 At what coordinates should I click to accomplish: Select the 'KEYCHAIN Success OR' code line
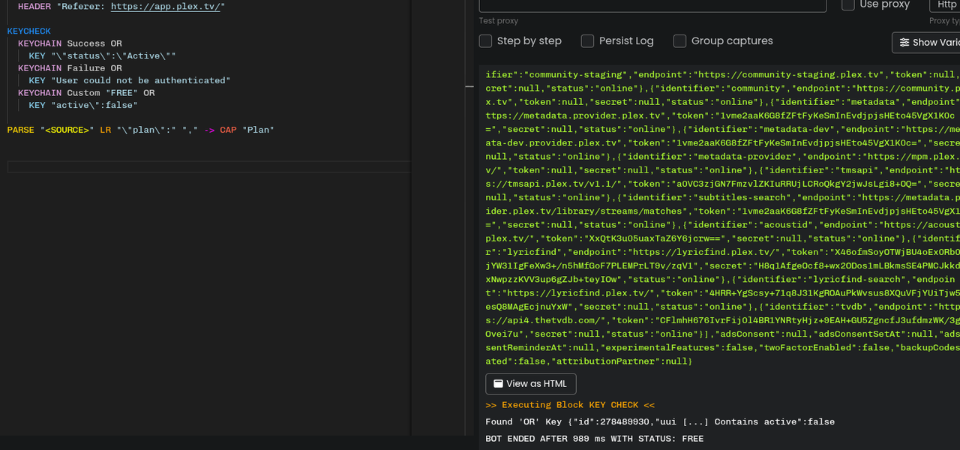70,43
